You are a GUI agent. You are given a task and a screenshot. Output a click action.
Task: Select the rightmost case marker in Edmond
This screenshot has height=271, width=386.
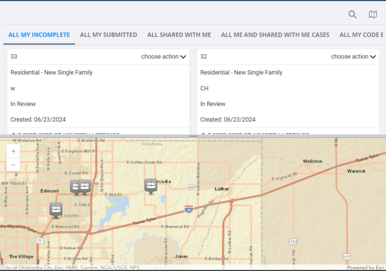tap(85, 186)
